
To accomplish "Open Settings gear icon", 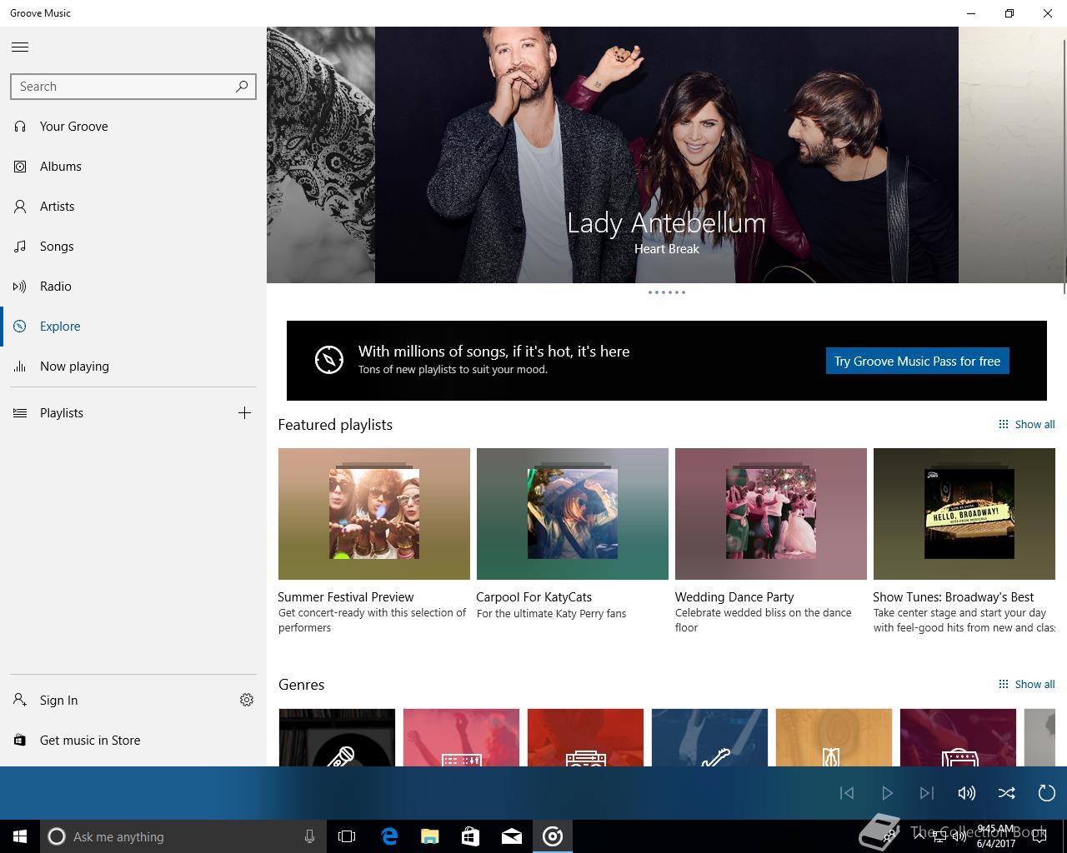I will point(247,700).
